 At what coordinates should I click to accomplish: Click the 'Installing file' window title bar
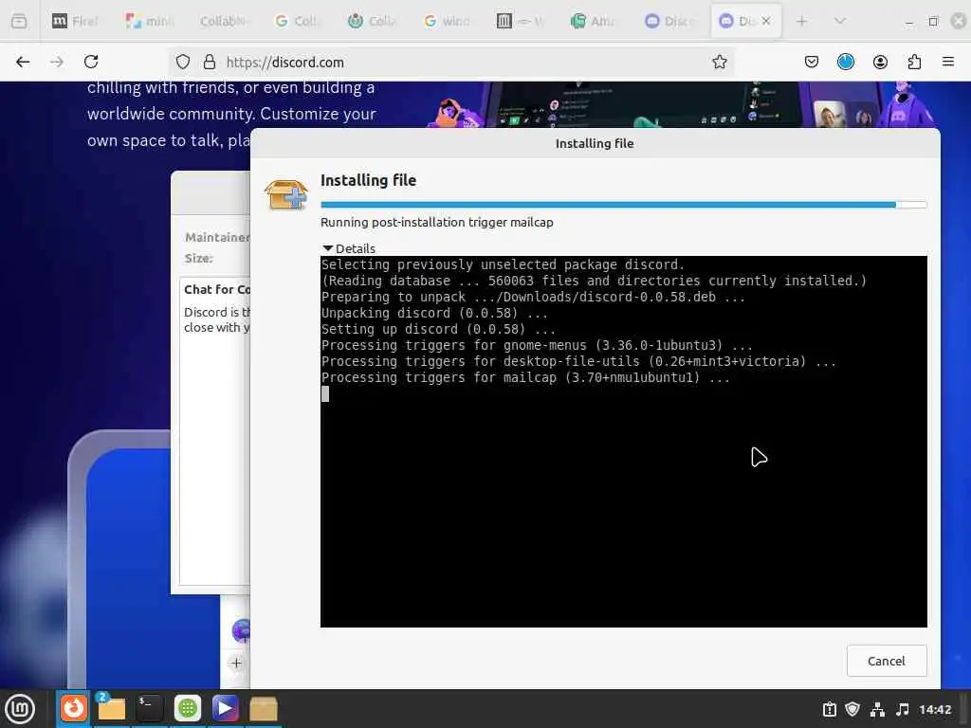(x=595, y=144)
